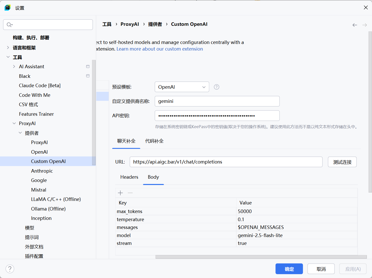Screen dimensions: 372x278
Task: Open the 外部文档 settings page
Action: [34, 247]
